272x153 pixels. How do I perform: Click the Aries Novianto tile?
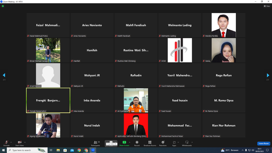click(x=92, y=25)
